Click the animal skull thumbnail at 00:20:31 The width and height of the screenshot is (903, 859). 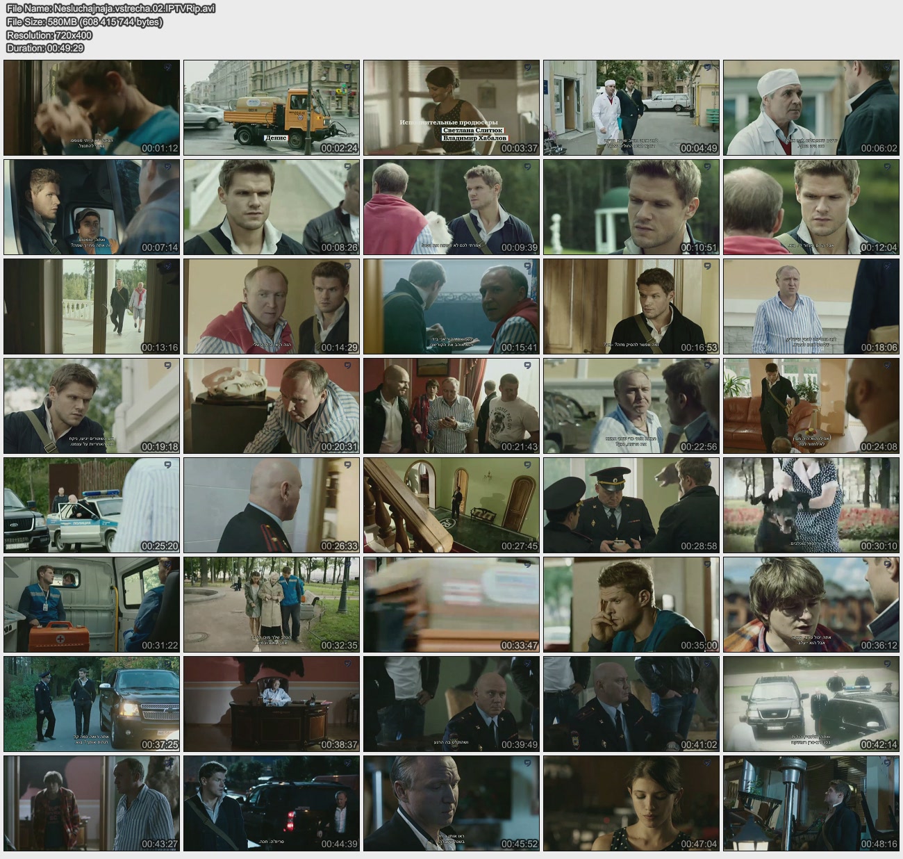pyautogui.click(x=272, y=406)
